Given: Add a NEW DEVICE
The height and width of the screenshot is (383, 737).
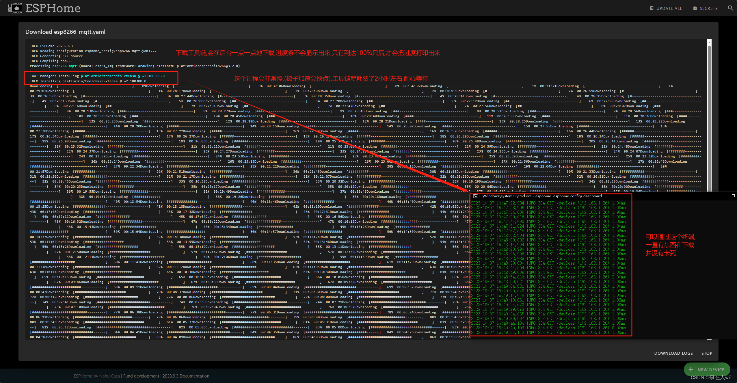Looking at the screenshot, I should [x=707, y=369].
